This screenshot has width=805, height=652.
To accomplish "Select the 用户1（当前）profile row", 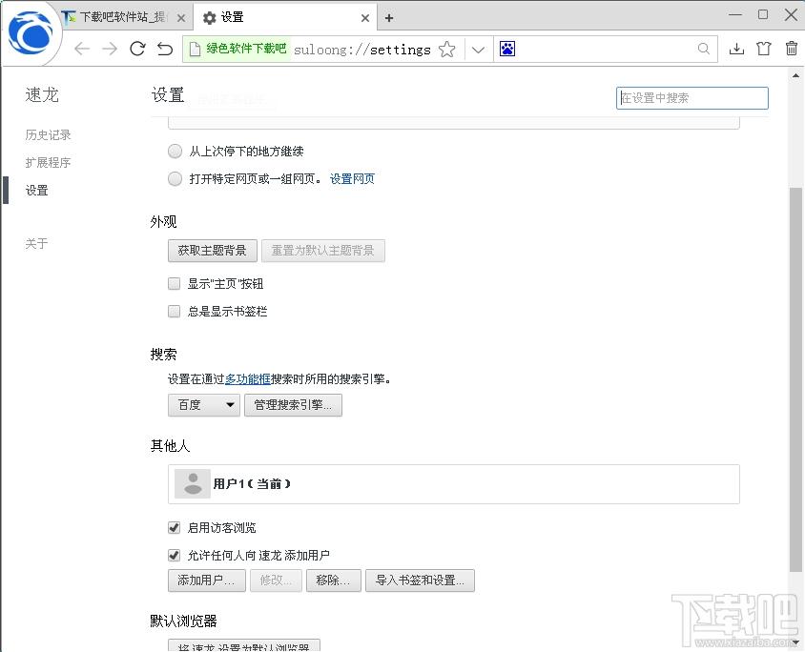I will 454,484.
